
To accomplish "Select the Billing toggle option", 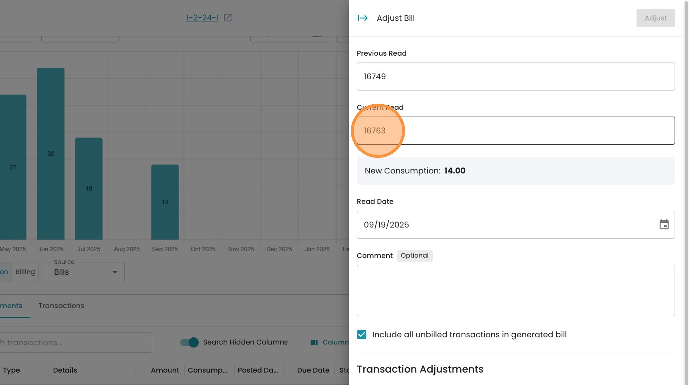I will click(25, 272).
